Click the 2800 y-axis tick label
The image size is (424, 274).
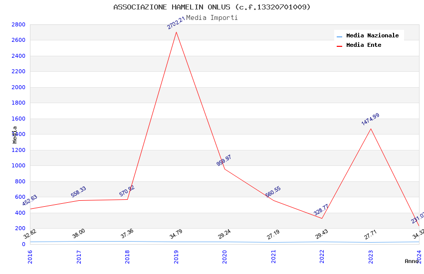point(18,24)
